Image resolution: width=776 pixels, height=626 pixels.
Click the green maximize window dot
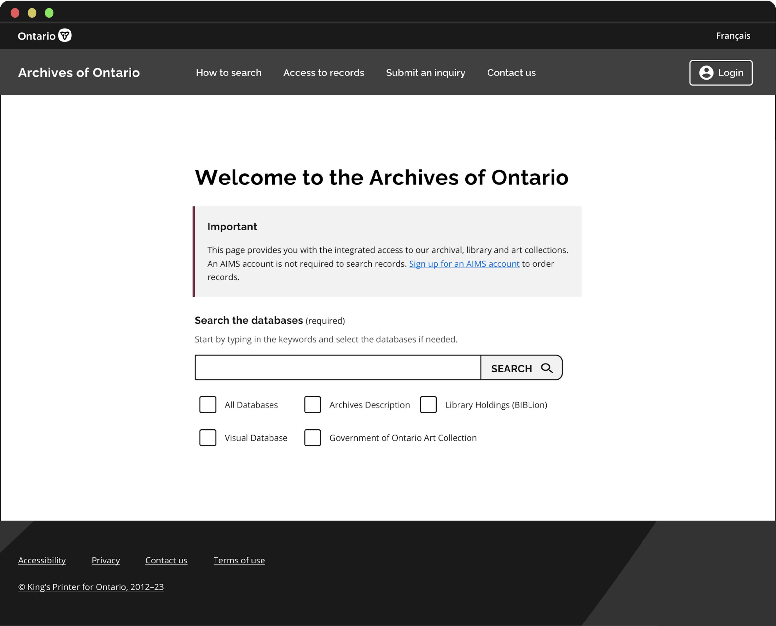click(x=49, y=13)
